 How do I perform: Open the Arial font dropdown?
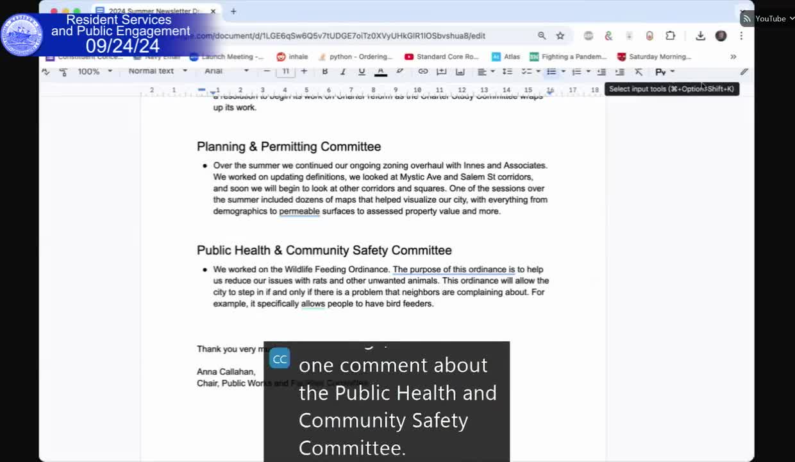click(x=226, y=71)
